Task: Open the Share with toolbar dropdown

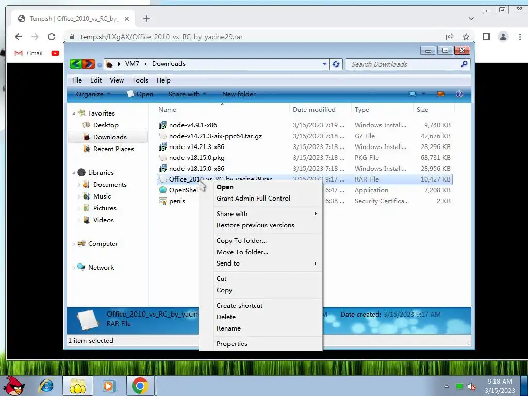Action: click(x=187, y=94)
